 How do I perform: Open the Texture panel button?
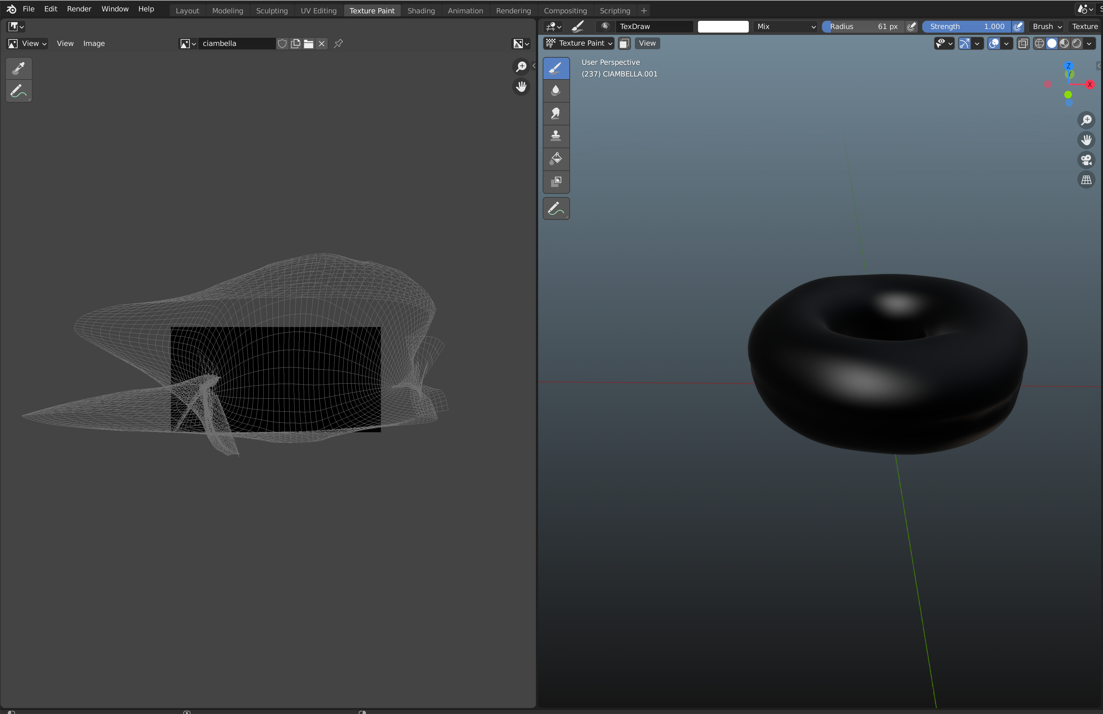pos(1085,26)
